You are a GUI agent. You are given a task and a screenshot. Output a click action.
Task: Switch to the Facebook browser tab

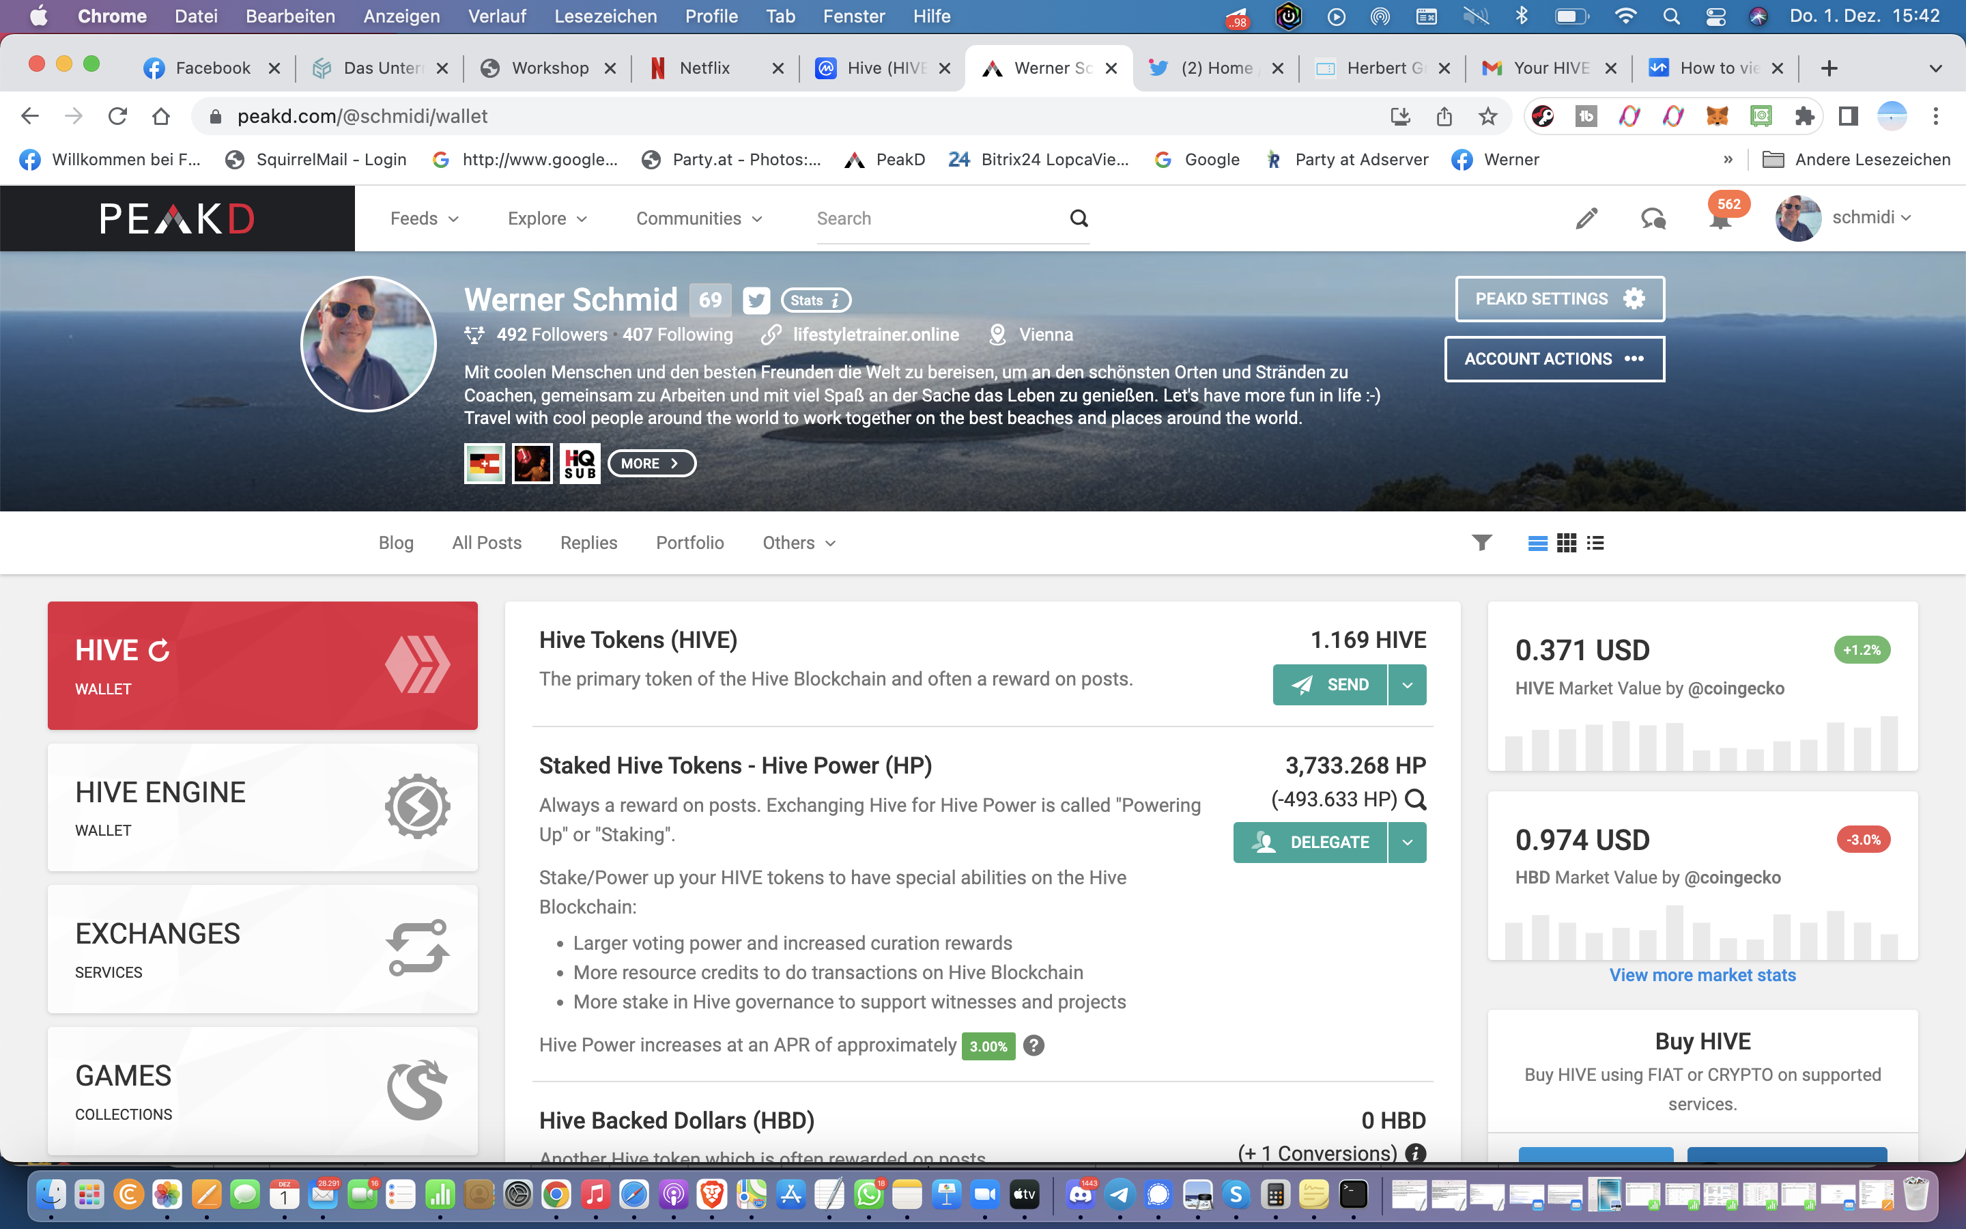pyautogui.click(x=211, y=68)
